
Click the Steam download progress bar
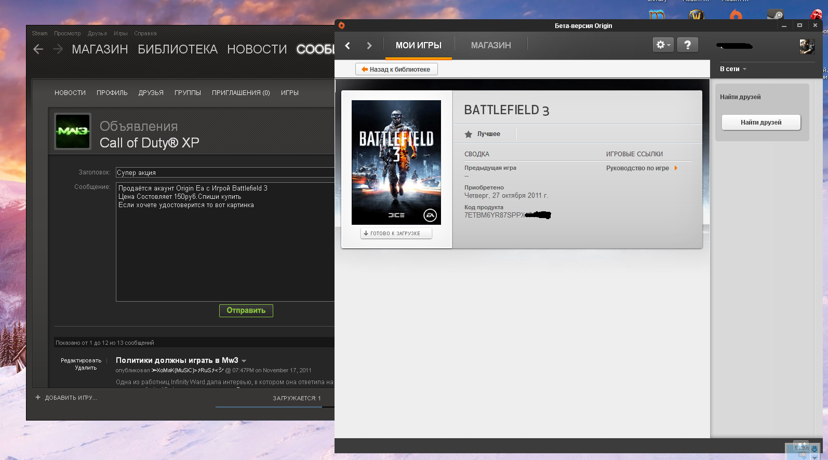[x=275, y=407]
